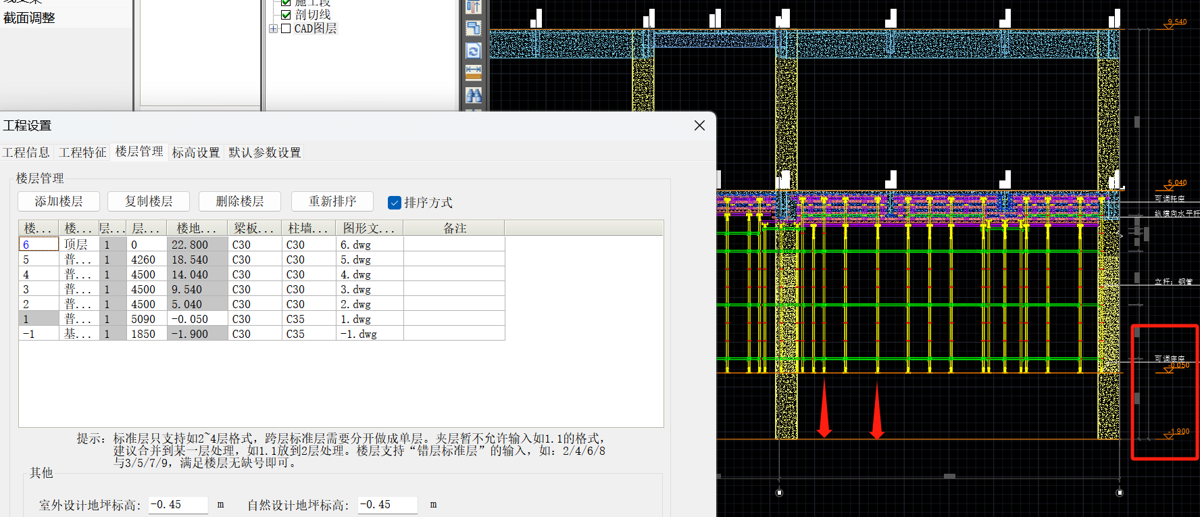The image size is (1200, 517).
Task: Close the 工程设置 dialog
Action: click(699, 126)
